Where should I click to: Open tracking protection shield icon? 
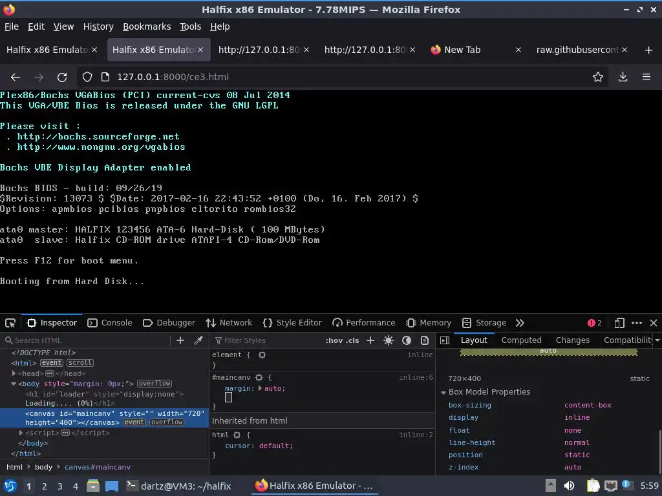87,77
